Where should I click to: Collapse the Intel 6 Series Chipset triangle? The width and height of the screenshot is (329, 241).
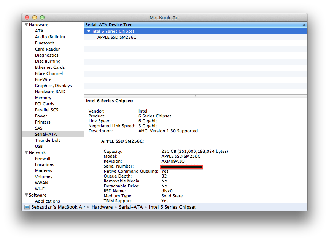(x=89, y=31)
